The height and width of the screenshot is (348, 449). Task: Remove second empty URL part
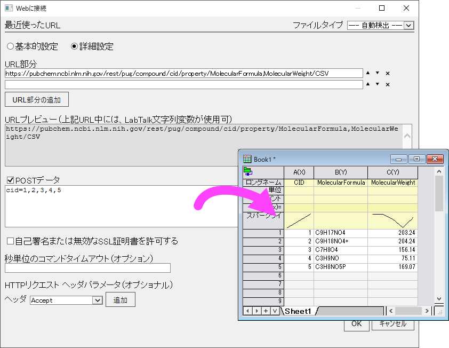[388, 84]
